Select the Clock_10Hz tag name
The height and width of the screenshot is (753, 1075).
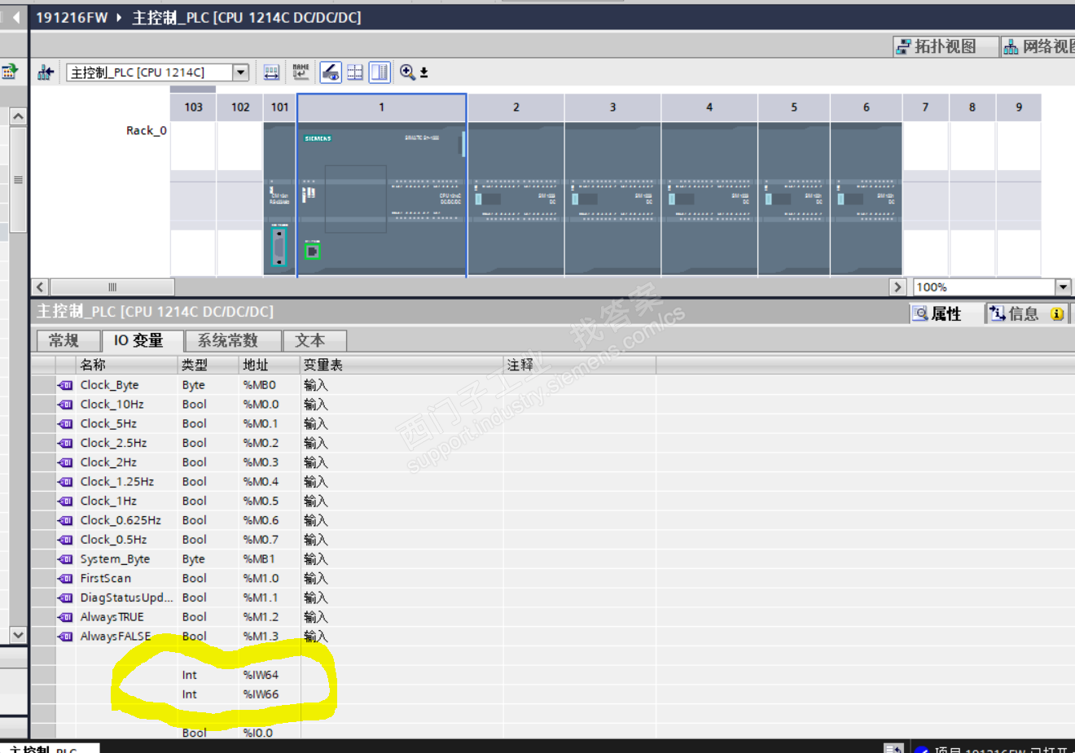tap(112, 405)
